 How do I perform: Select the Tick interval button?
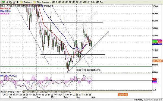100,2
